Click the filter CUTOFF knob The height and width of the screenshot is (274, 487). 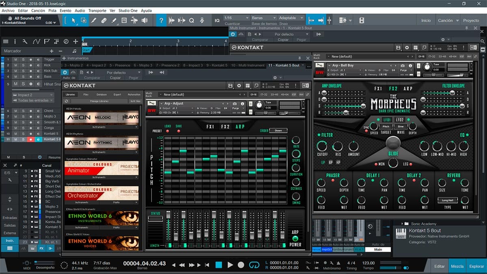[322, 147]
